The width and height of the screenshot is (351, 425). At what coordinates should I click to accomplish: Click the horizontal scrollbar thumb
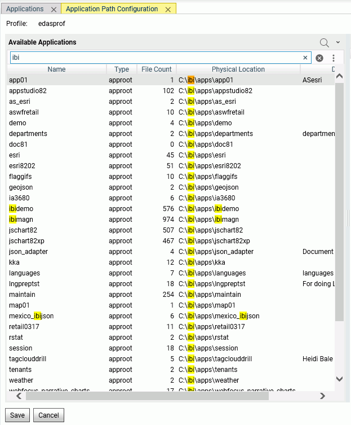point(147,396)
